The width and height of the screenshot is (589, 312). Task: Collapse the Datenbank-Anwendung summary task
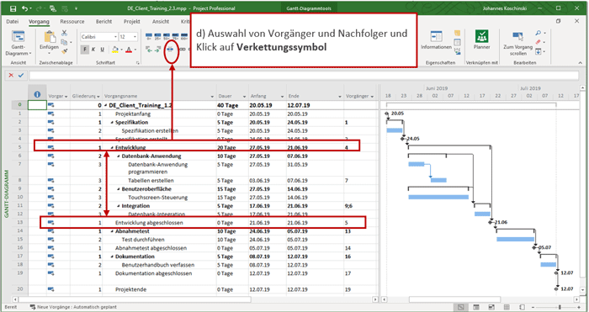119,156
